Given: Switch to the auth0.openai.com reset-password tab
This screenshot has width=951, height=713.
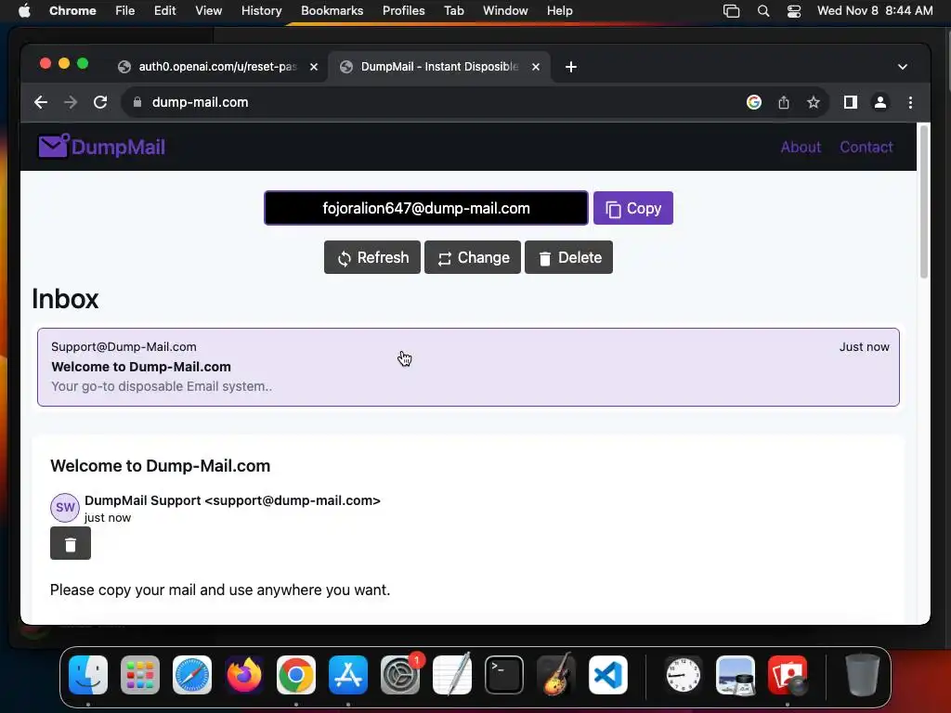Looking at the screenshot, I should (217, 67).
